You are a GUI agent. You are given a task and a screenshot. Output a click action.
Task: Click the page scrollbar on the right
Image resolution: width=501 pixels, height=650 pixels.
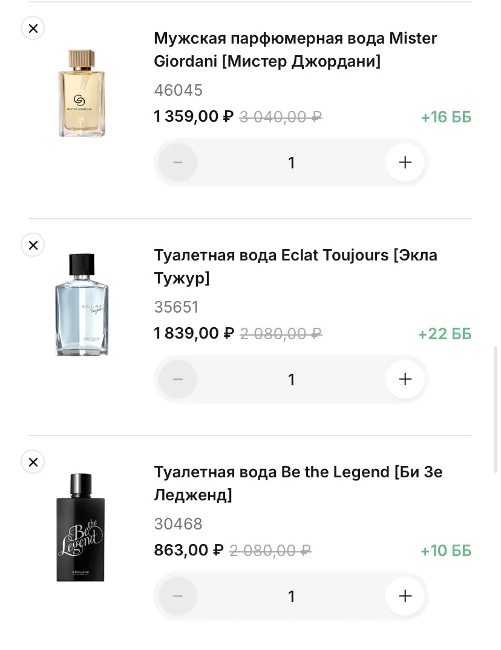(x=497, y=409)
